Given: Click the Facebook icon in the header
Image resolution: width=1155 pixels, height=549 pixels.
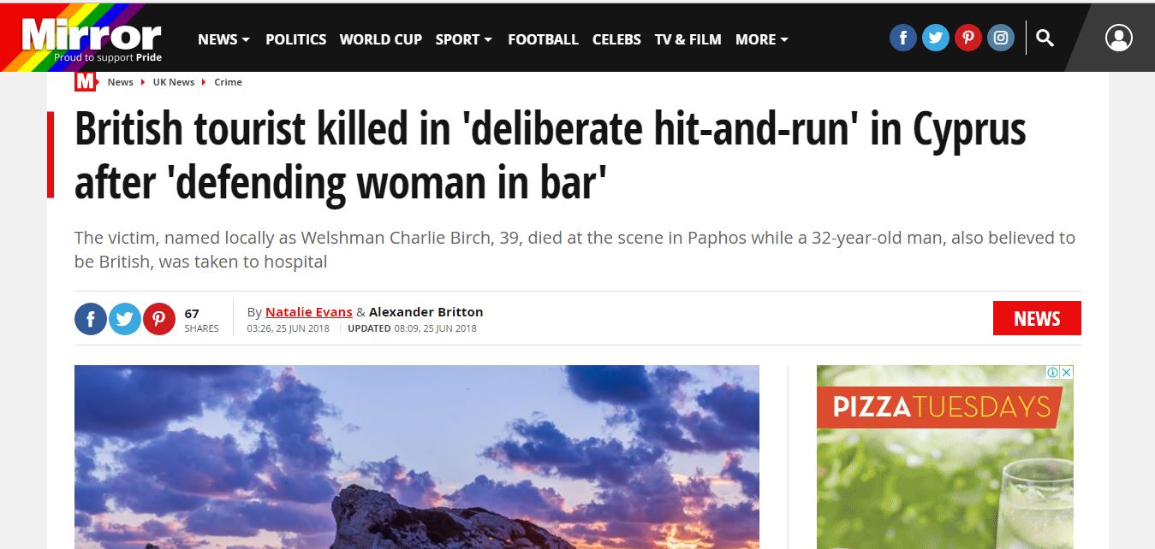Looking at the screenshot, I should point(902,38).
